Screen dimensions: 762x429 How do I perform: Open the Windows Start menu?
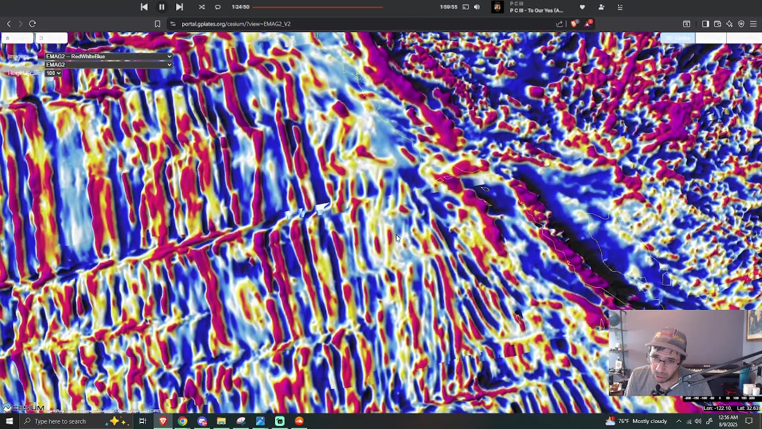point(9,421)
